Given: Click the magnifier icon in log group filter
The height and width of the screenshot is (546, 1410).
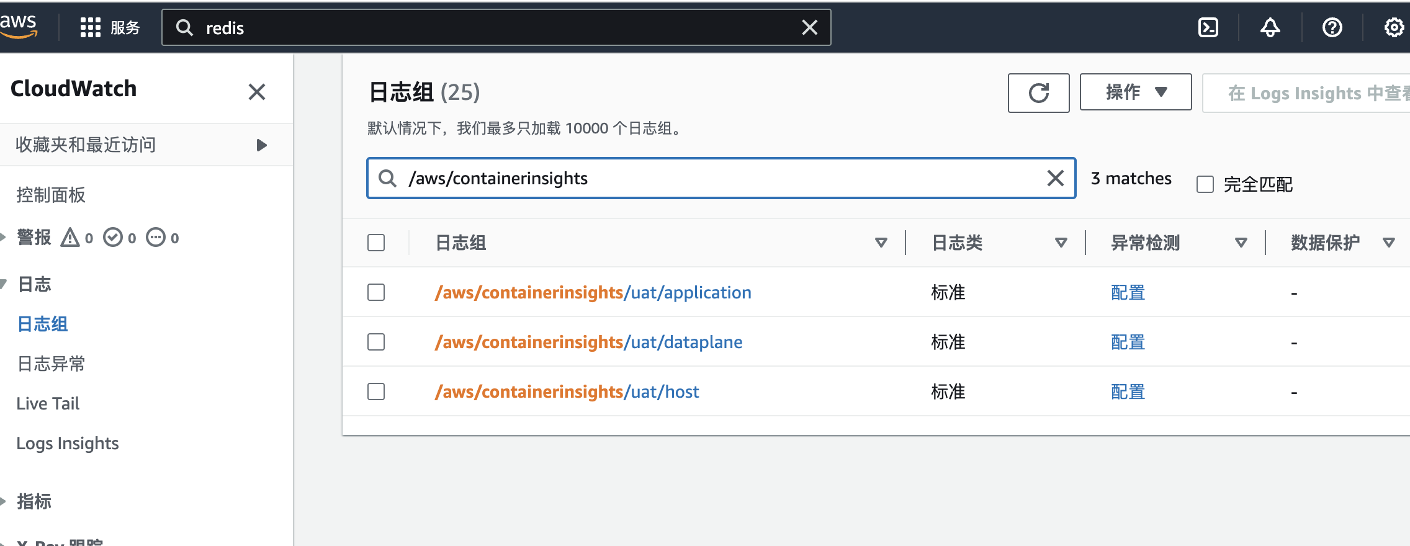Looking at the screenshot, I should [x=388, y=178].
